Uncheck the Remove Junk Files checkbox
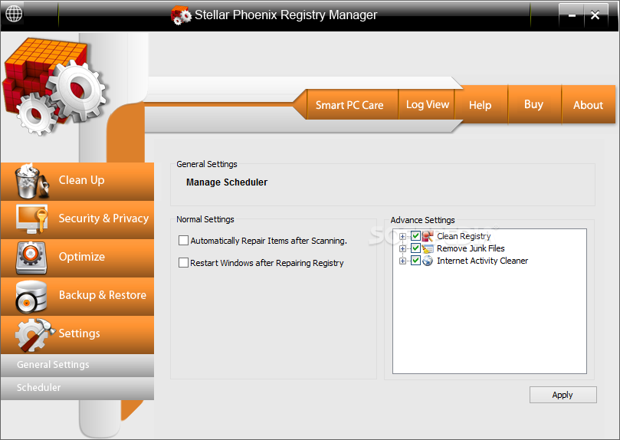The width and height of the screenshot is (620, 440). 415,248
